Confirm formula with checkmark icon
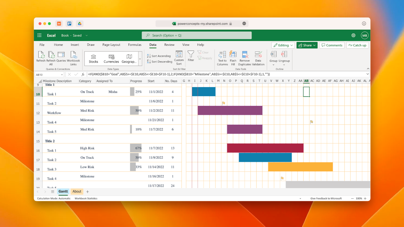 pyautogui.click(x=76, y=74)
